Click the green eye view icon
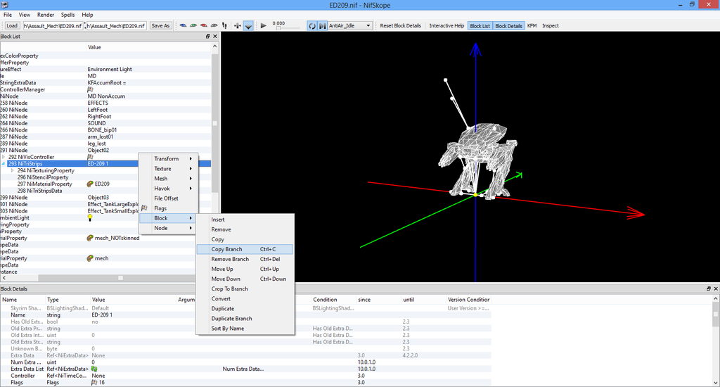Screen dimensions: 720x387 tap(193, 26)
